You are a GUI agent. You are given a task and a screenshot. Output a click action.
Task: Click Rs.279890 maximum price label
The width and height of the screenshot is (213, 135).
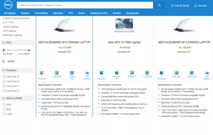(24, 54)
